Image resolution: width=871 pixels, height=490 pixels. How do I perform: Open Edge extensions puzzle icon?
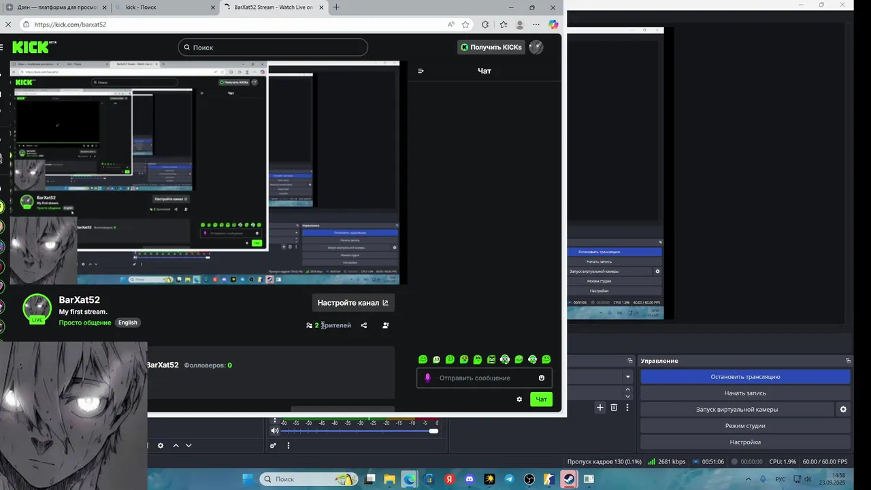tap(485, 24)
